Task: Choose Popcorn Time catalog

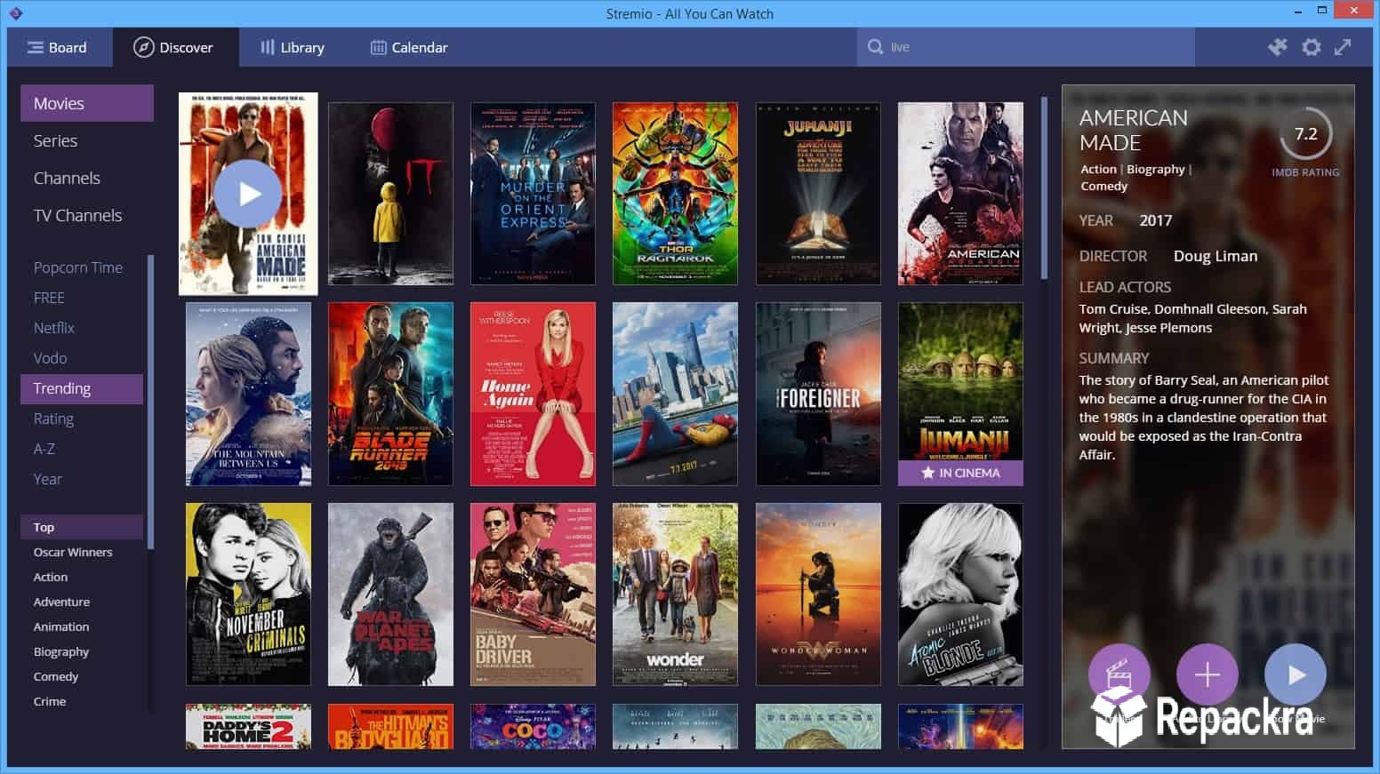Action: click(82, 267)
